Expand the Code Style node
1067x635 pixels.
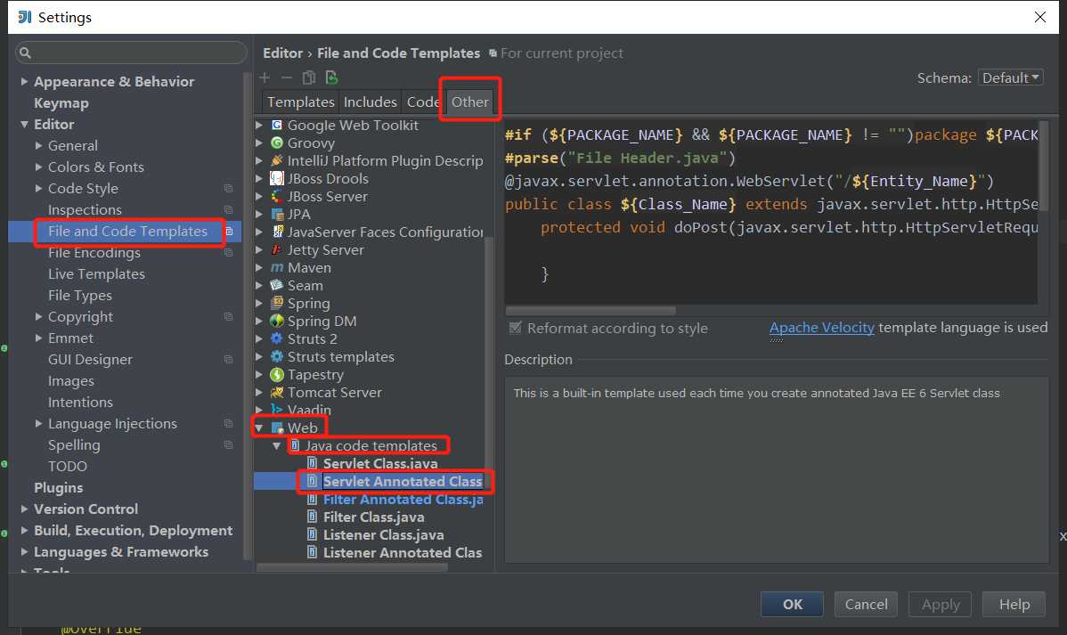click(x=39, y=188)
